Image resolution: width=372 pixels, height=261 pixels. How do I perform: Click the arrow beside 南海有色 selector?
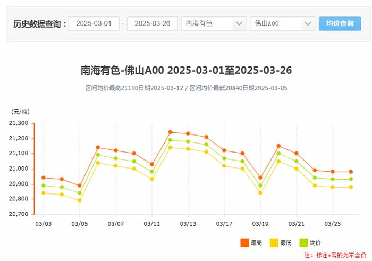[240, 23]
